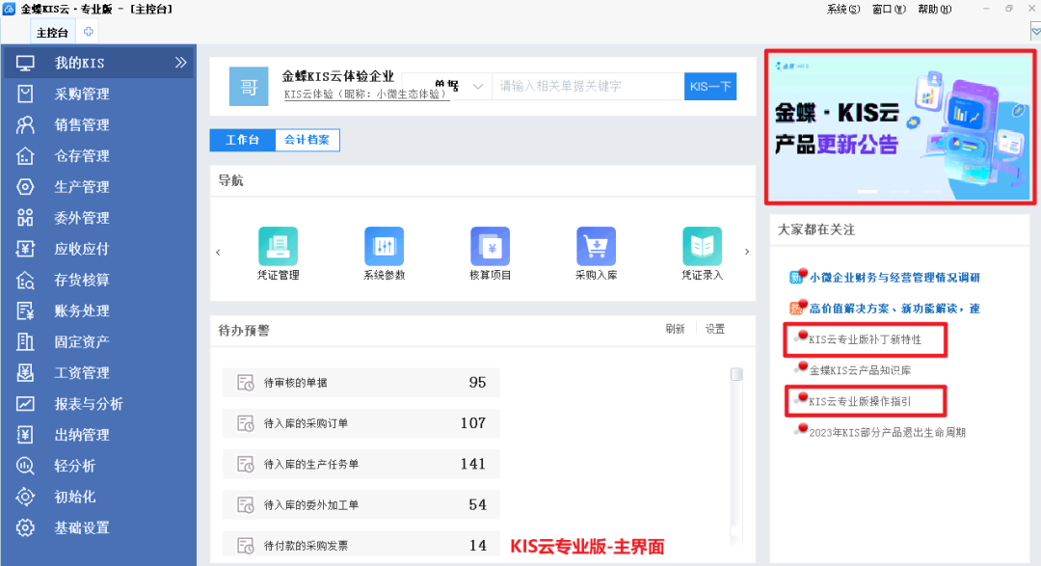1041x566 pixels.
Task: Open 系统参数 navigation icon
Action: 384,246
